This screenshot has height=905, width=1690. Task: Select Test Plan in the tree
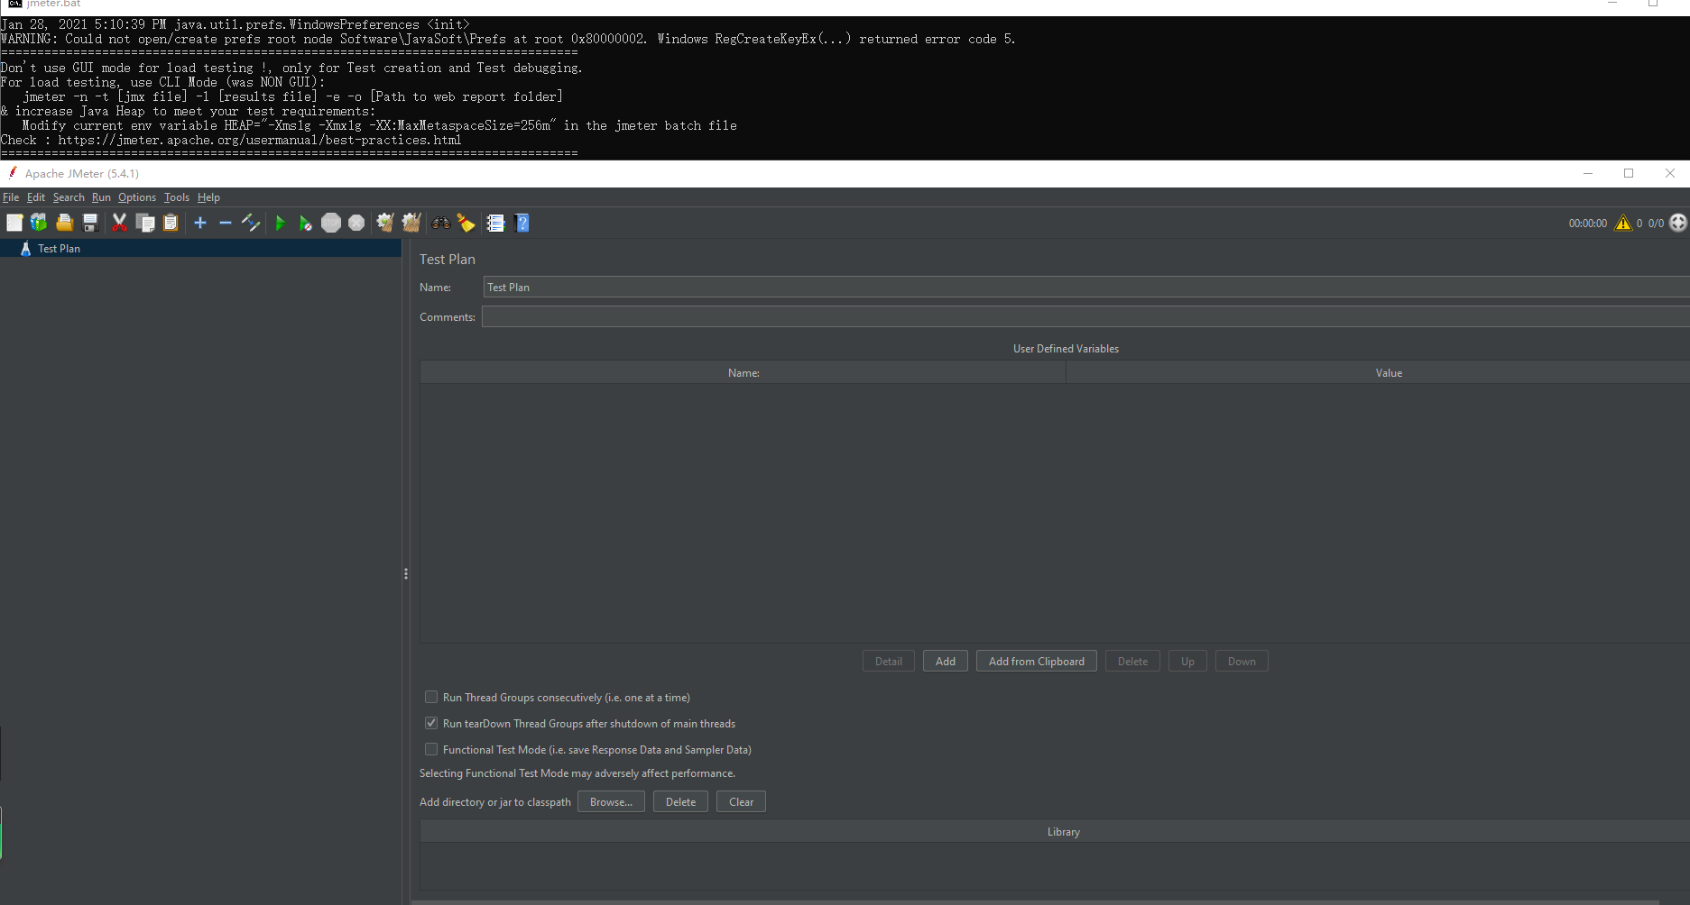click(x=59, y=249)
